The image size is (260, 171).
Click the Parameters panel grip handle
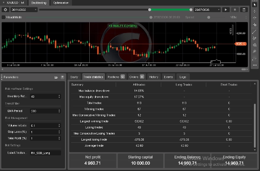point(2,77)
